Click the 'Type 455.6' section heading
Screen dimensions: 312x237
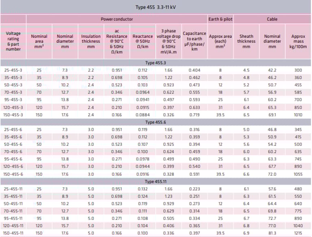coord(156,122)
